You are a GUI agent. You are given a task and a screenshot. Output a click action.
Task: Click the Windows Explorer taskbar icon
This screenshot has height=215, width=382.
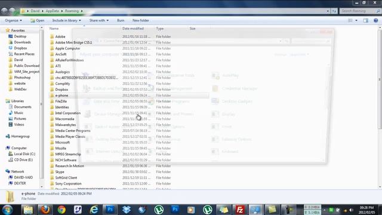tap(28, 210)
